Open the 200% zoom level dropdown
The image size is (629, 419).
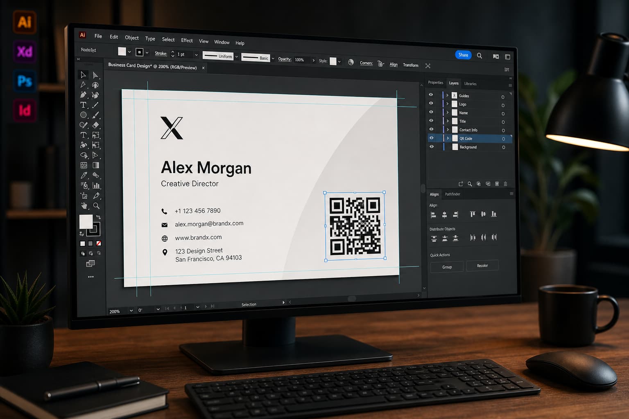(x=131, y=311)
